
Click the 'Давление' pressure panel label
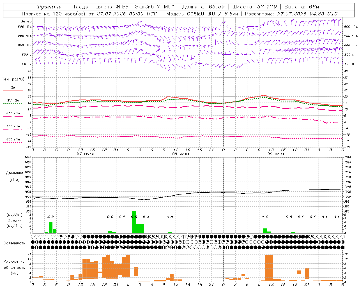click(15, 173)
